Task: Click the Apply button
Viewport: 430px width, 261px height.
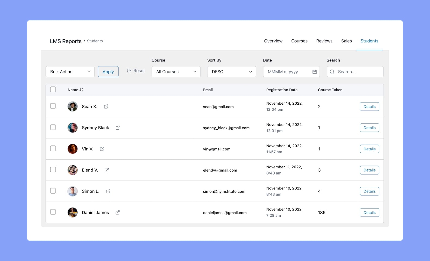Action: coord(108,72)
